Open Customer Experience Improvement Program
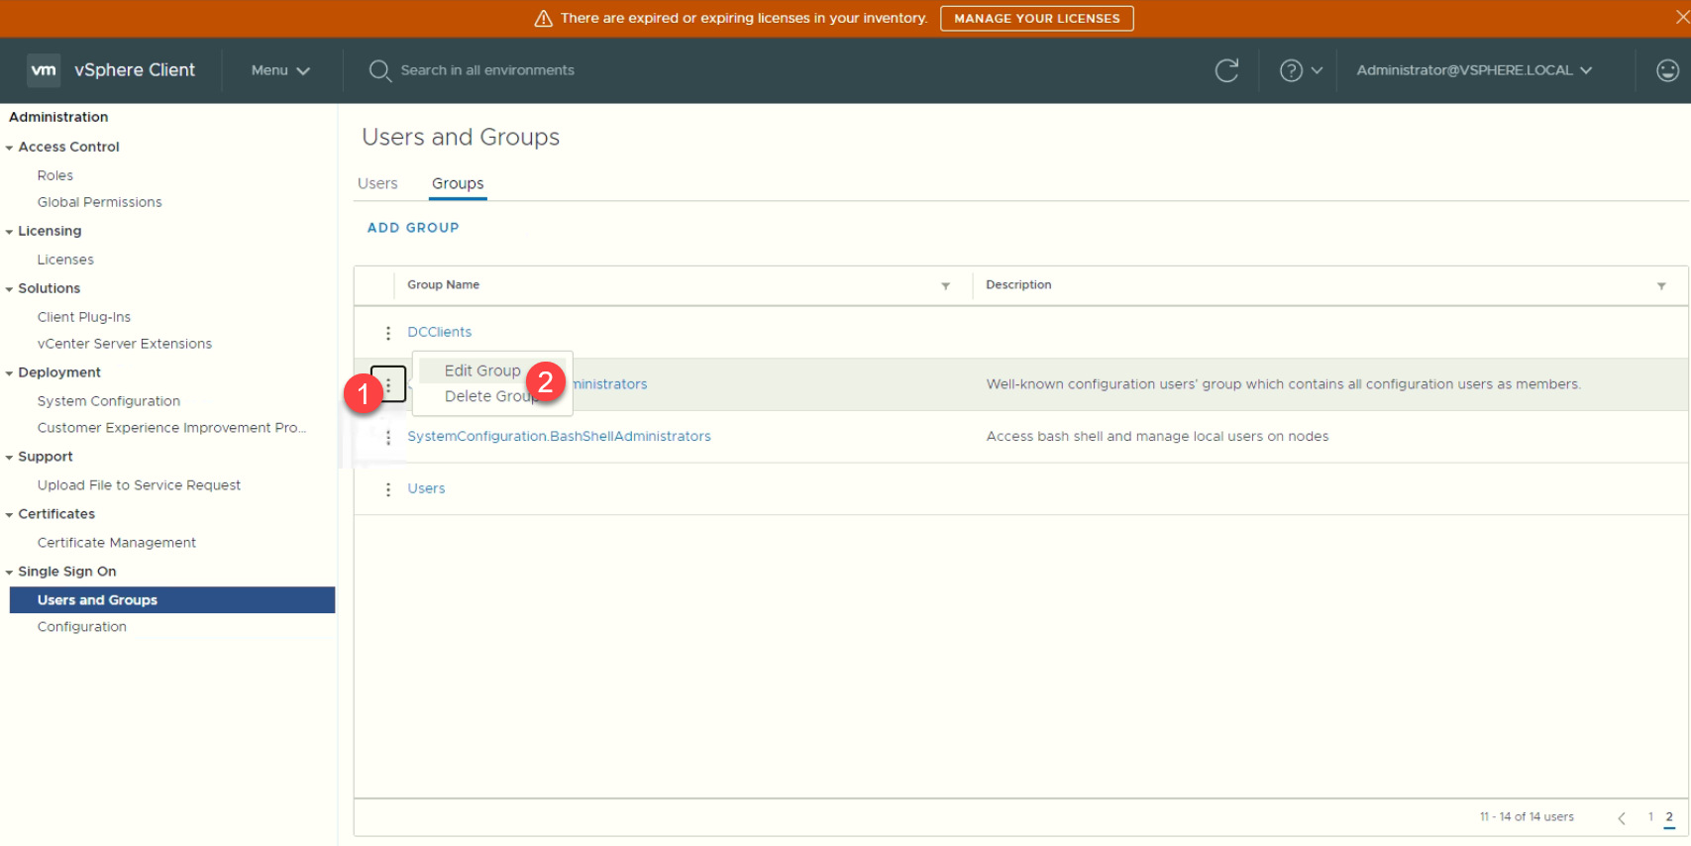The width and height of the screenshot is (1691, 846). [x=171, y=428]
